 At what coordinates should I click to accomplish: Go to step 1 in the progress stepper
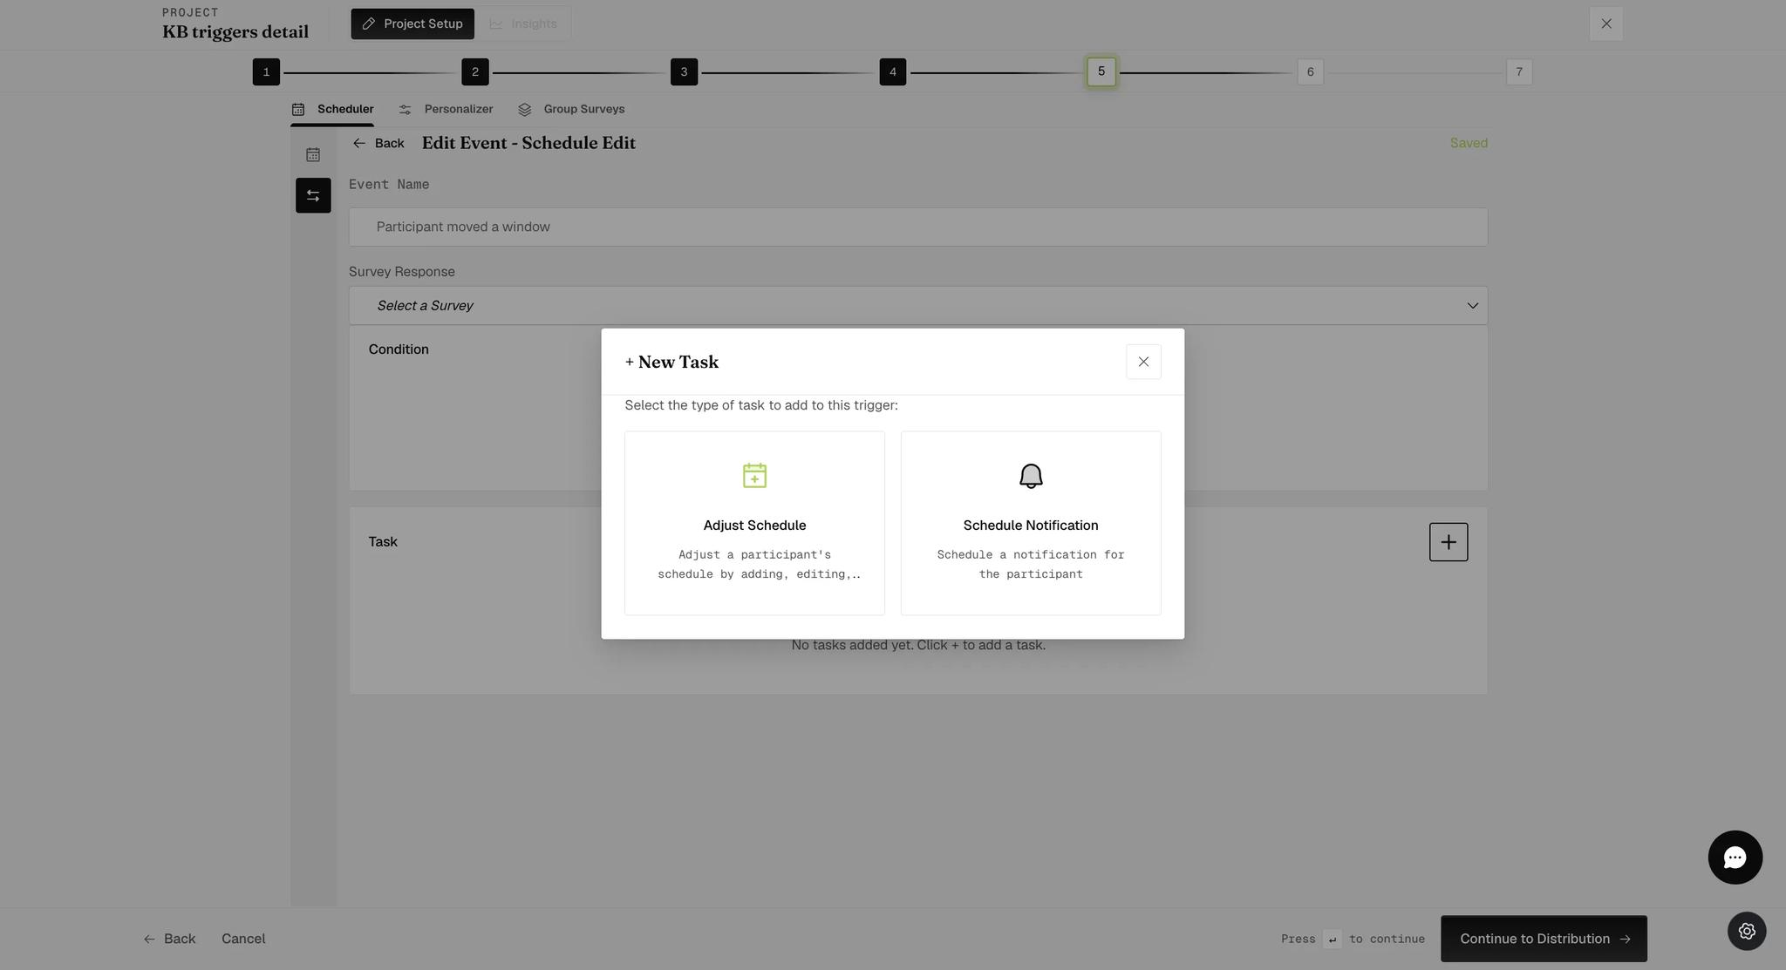(x=266, y=72)
